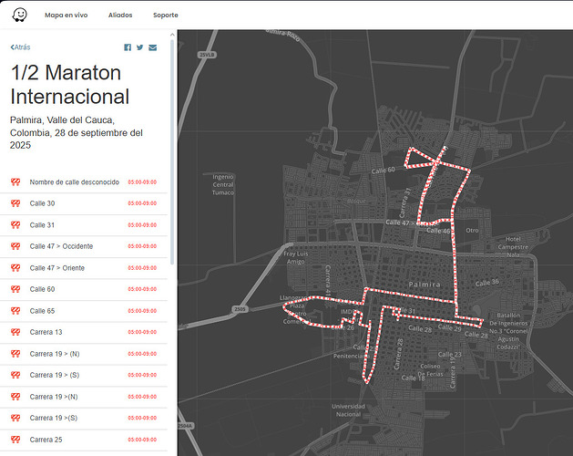Viewport: 573px width, 456px height.
Task: Select Calle 47 > Oriente closure
Action: point(58,267)
